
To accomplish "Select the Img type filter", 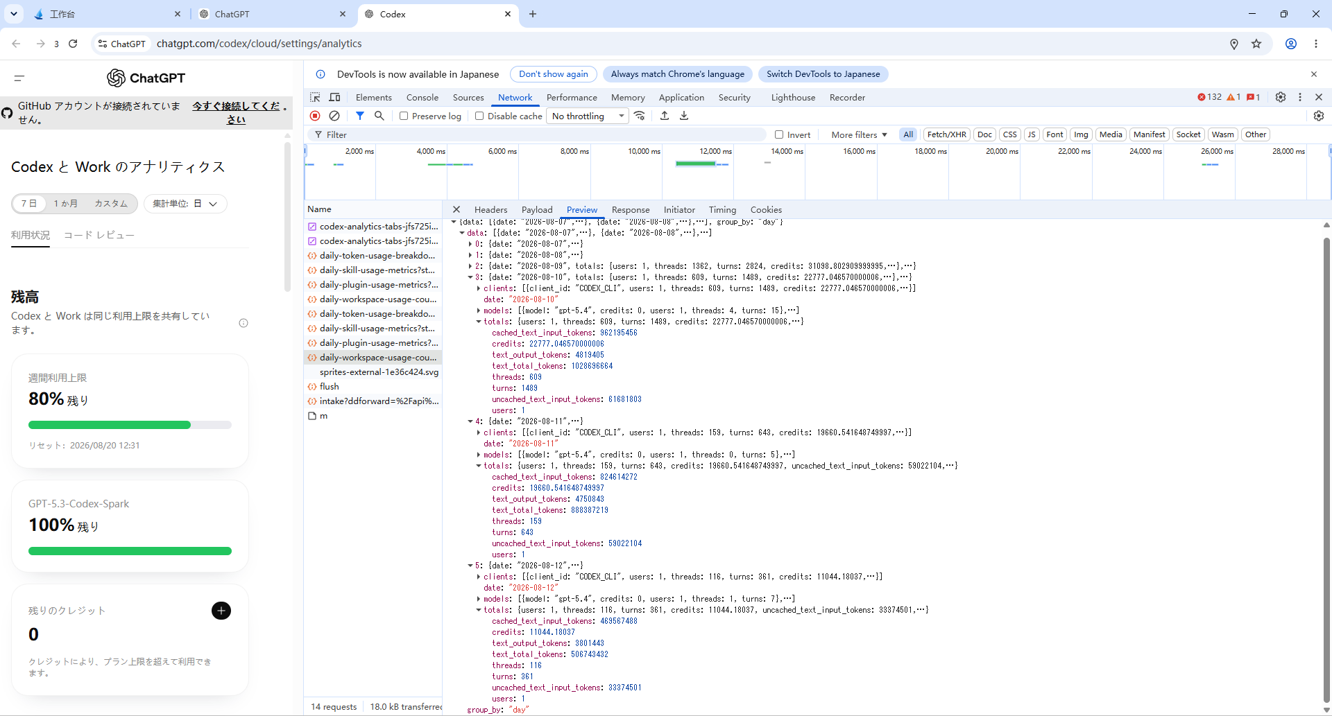I will point(1081,134).
